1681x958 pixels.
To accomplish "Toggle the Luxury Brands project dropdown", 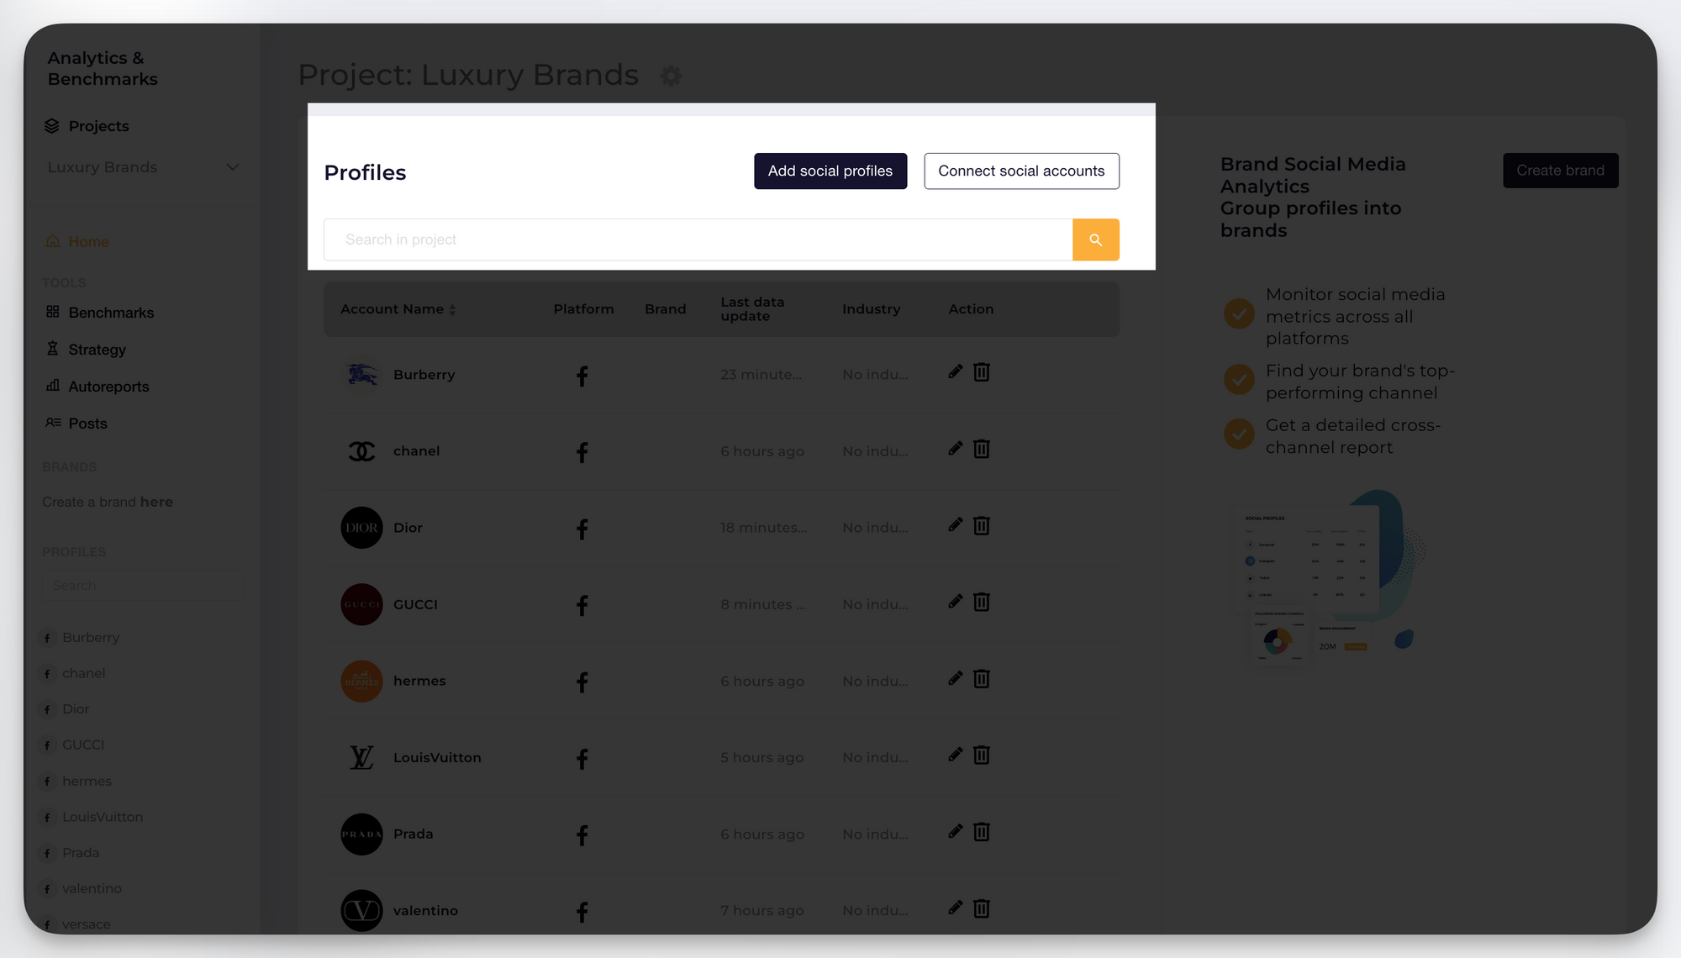I will [x=231, y=166].
